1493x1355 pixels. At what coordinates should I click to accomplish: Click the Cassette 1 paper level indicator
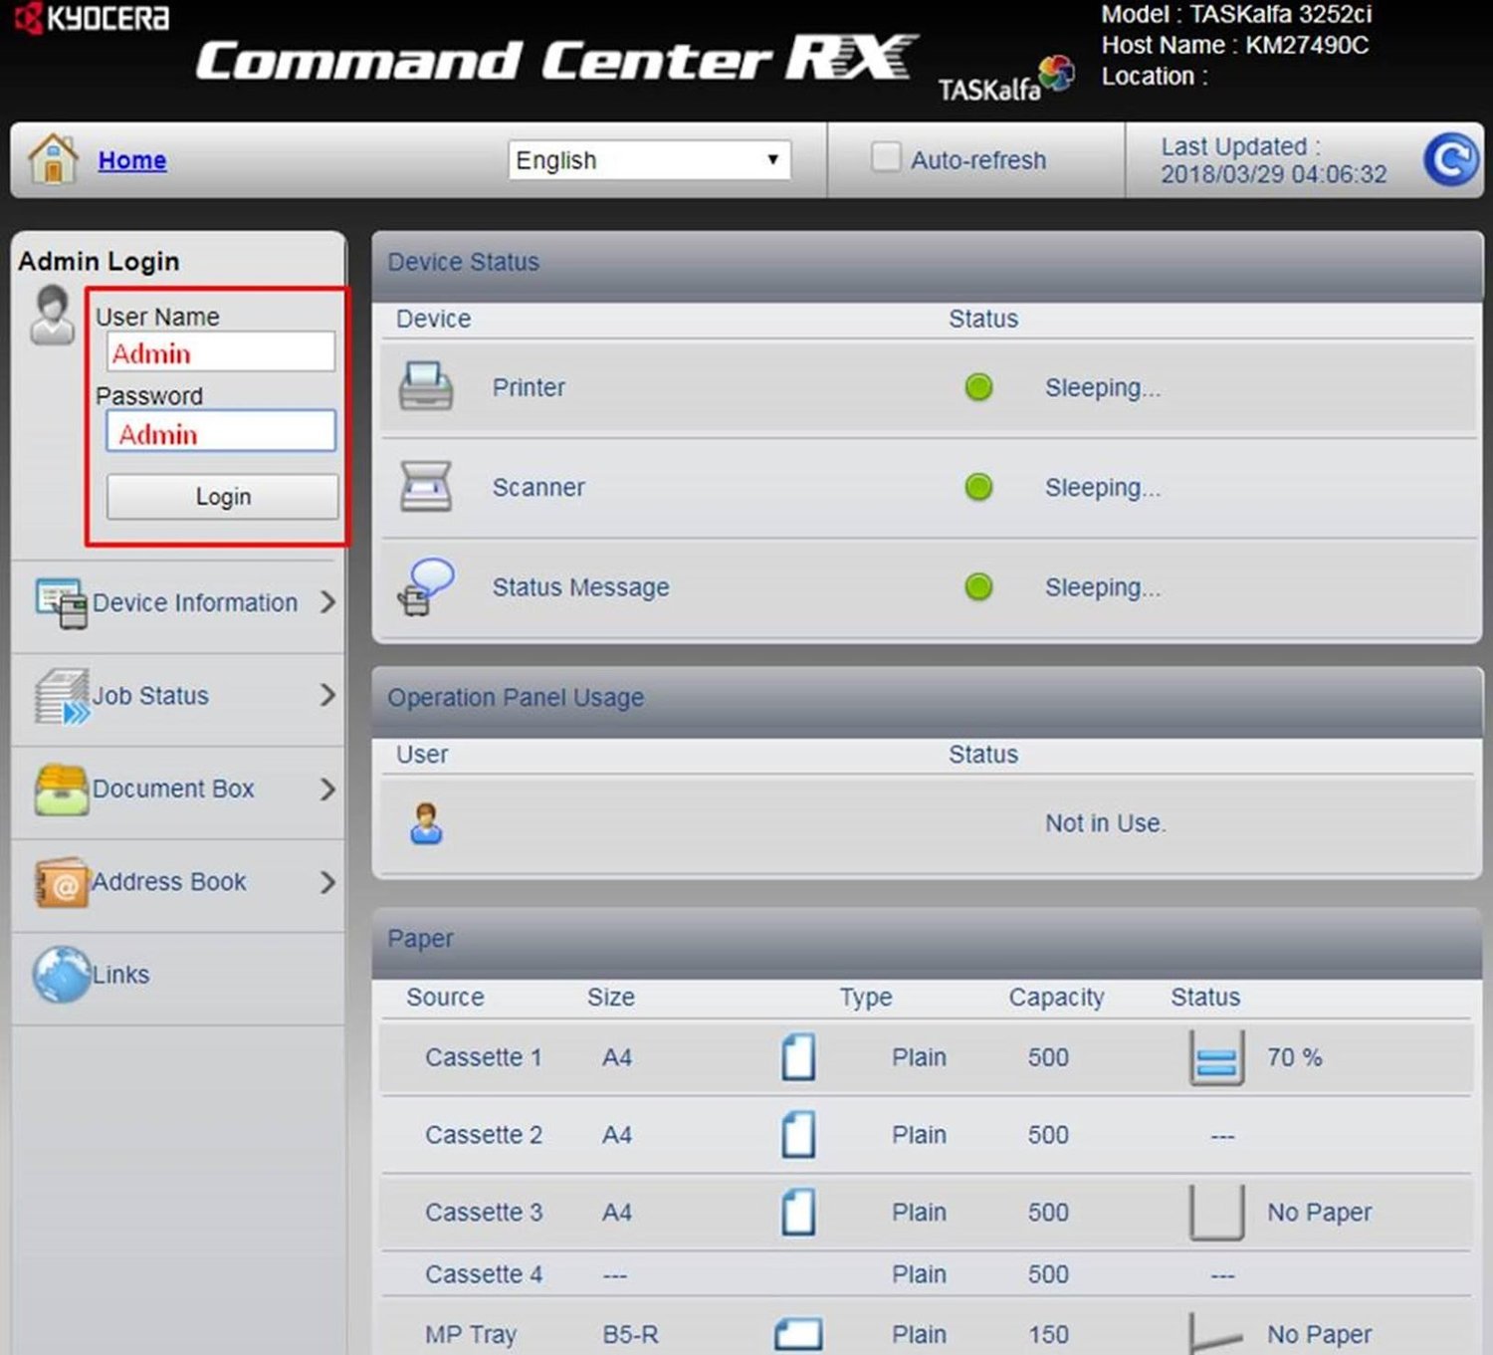(1214, 1057)
